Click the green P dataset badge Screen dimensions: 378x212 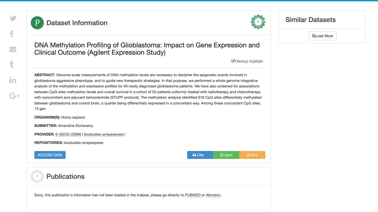tap(37, 23)
